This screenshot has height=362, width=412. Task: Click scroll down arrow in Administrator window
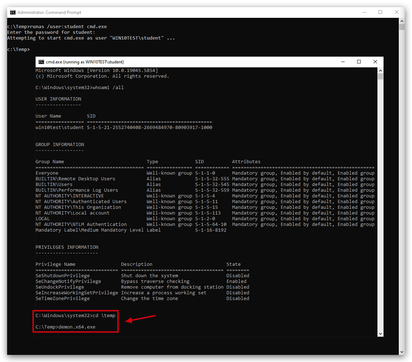(x=402, y=352)
